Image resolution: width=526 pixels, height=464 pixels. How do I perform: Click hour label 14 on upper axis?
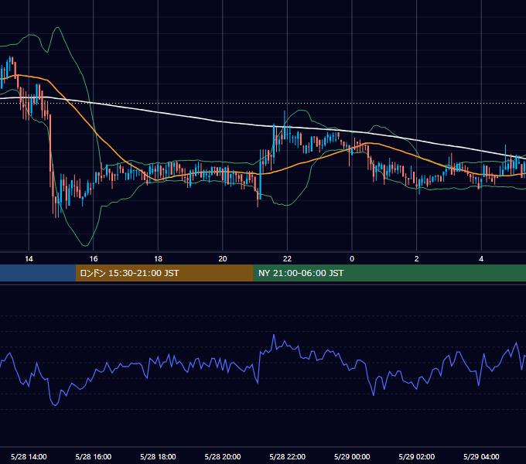[29, 258]
